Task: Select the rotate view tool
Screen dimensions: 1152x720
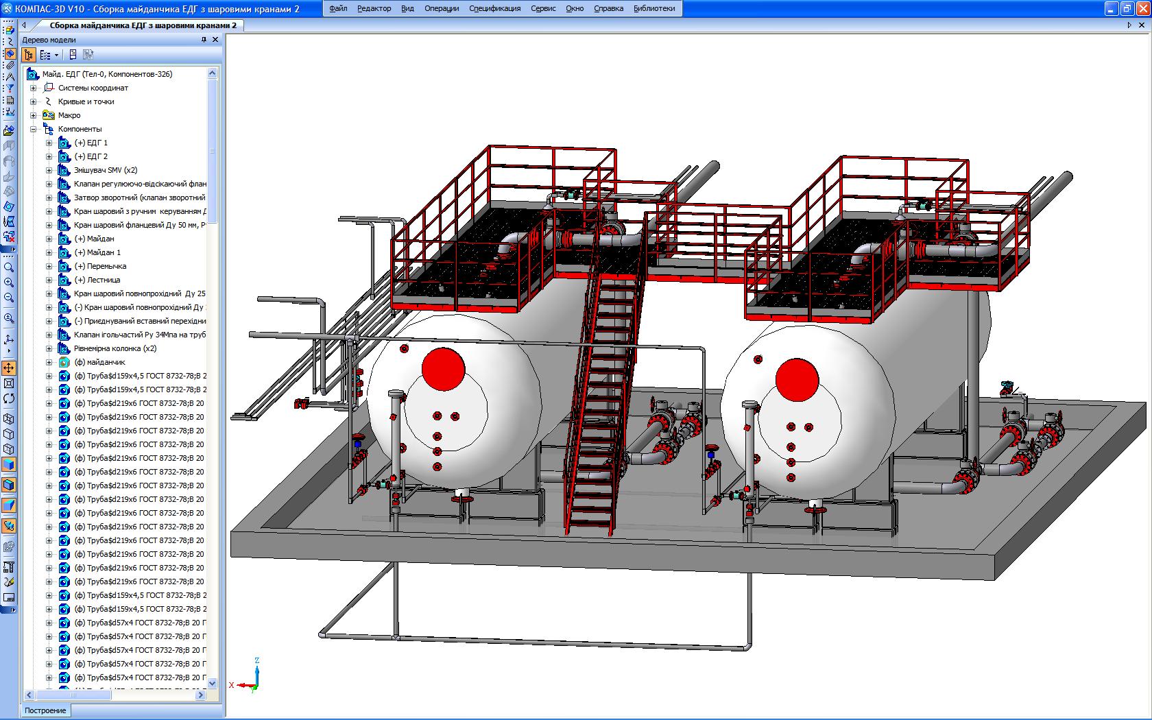Action: click(8, 398)
